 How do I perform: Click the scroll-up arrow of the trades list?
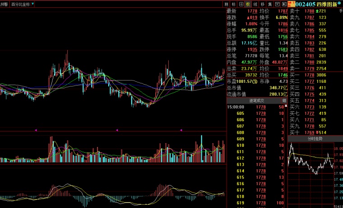pyautogui.click(x=286, y=106)
